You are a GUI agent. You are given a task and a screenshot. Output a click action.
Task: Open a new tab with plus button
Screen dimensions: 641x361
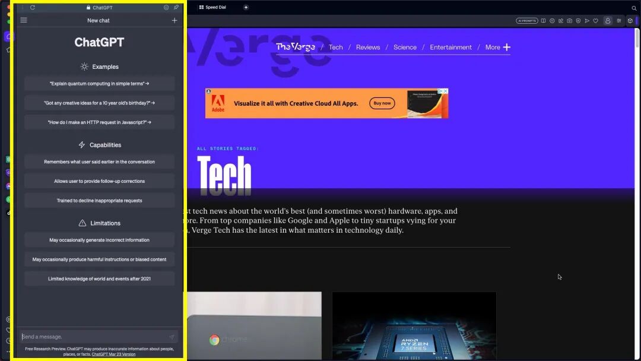pos(246,7)
